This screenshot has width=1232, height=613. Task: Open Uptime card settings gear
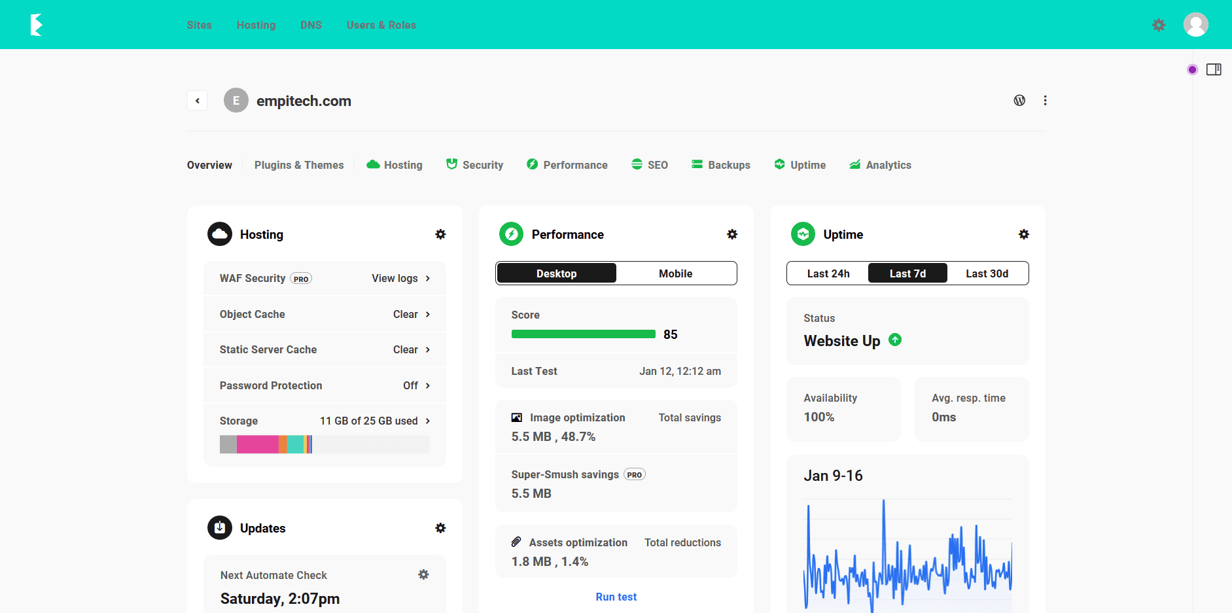[x=1024, y=234]
